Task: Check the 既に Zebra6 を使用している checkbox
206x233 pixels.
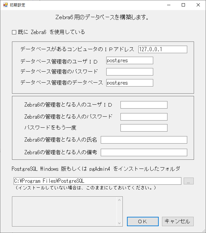Action: point(14,32)
